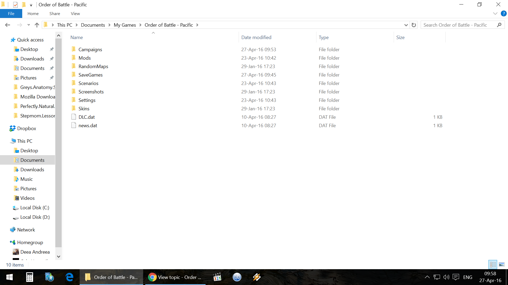Image resolution: width=508 pixels, height=285 pixels.
Task: Select the Settings folder
Action: [x=87, y=100]
